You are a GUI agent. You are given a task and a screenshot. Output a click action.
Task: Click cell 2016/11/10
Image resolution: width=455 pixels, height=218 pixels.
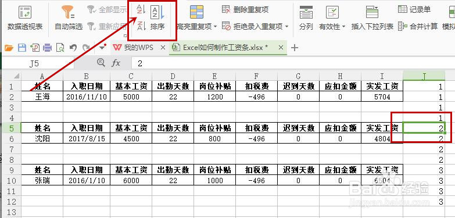click(x=87, y=97)
